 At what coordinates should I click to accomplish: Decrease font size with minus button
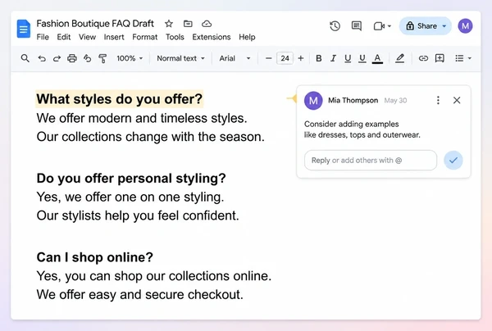(x=268, y=58)
